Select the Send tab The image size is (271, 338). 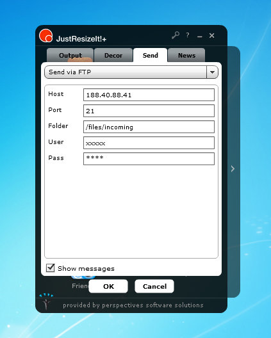point(150,56)
